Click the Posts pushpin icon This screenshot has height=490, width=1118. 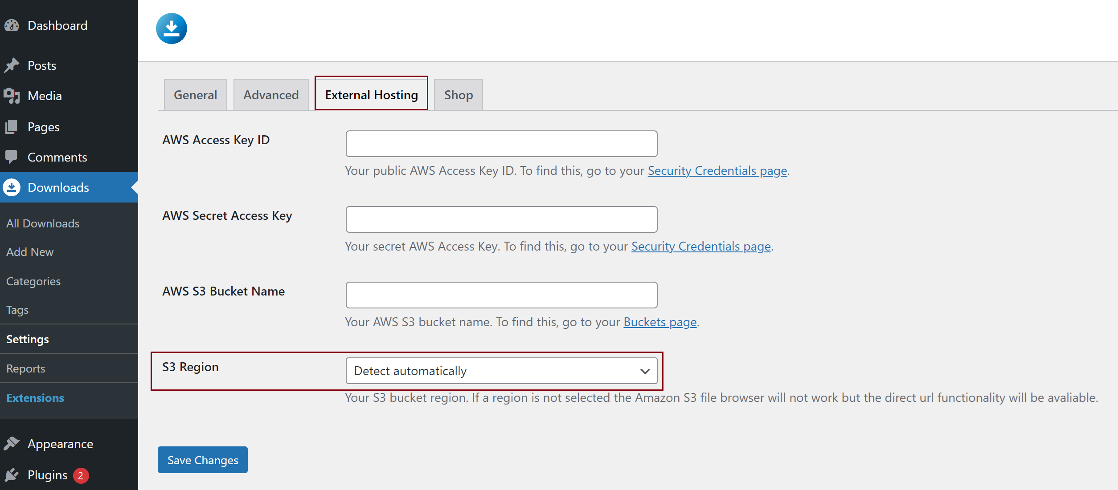[x=12, y=65]
